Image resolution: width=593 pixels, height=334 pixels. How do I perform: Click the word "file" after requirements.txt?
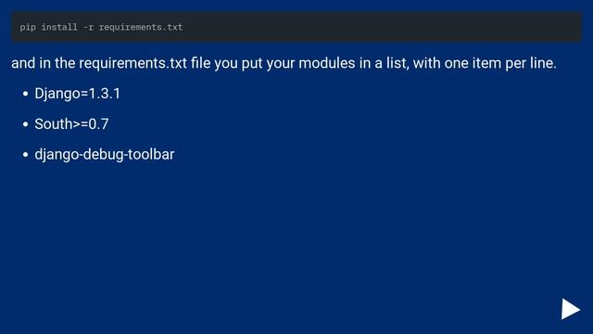point(200,63)
